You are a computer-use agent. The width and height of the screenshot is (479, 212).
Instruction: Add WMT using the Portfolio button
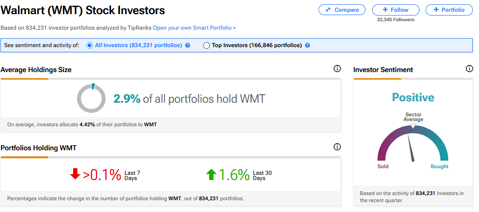coord(449,10)
